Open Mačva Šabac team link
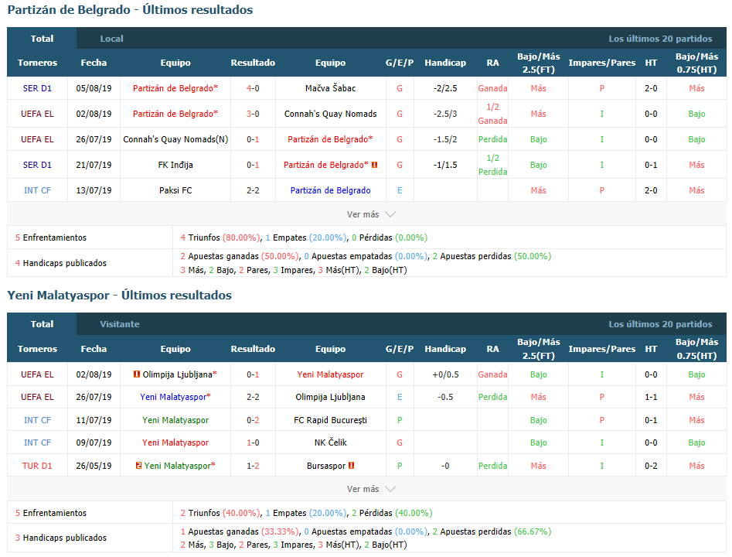This screenshot has height=557, width=732. coord(331,88)
